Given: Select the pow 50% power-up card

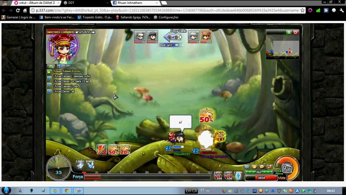Looking at the screenshot, I should point(113,149).
